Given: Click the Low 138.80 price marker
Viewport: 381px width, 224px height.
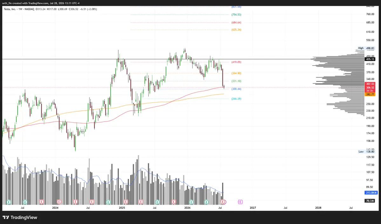Looking at the screenshot, I should [366, 152].
